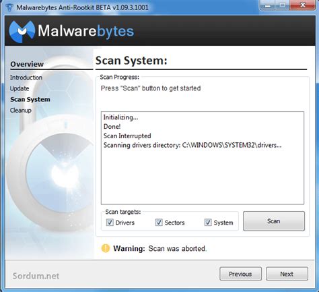The height and width of the screenshot is (292, 319).
Task: Click the 'Scan was aborted.' warning text
Action: click(x=178, y=249)
